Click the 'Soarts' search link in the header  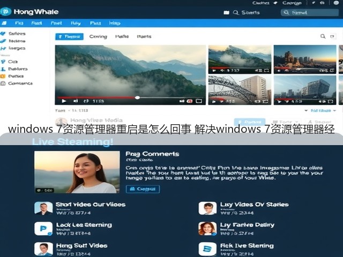250,12
